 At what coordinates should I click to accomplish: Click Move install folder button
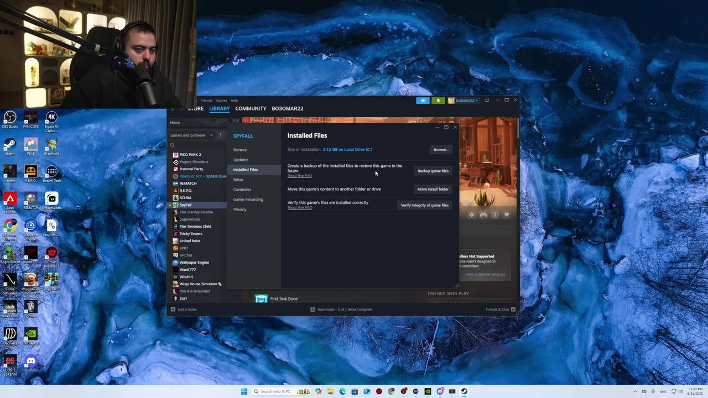(433, 189)
